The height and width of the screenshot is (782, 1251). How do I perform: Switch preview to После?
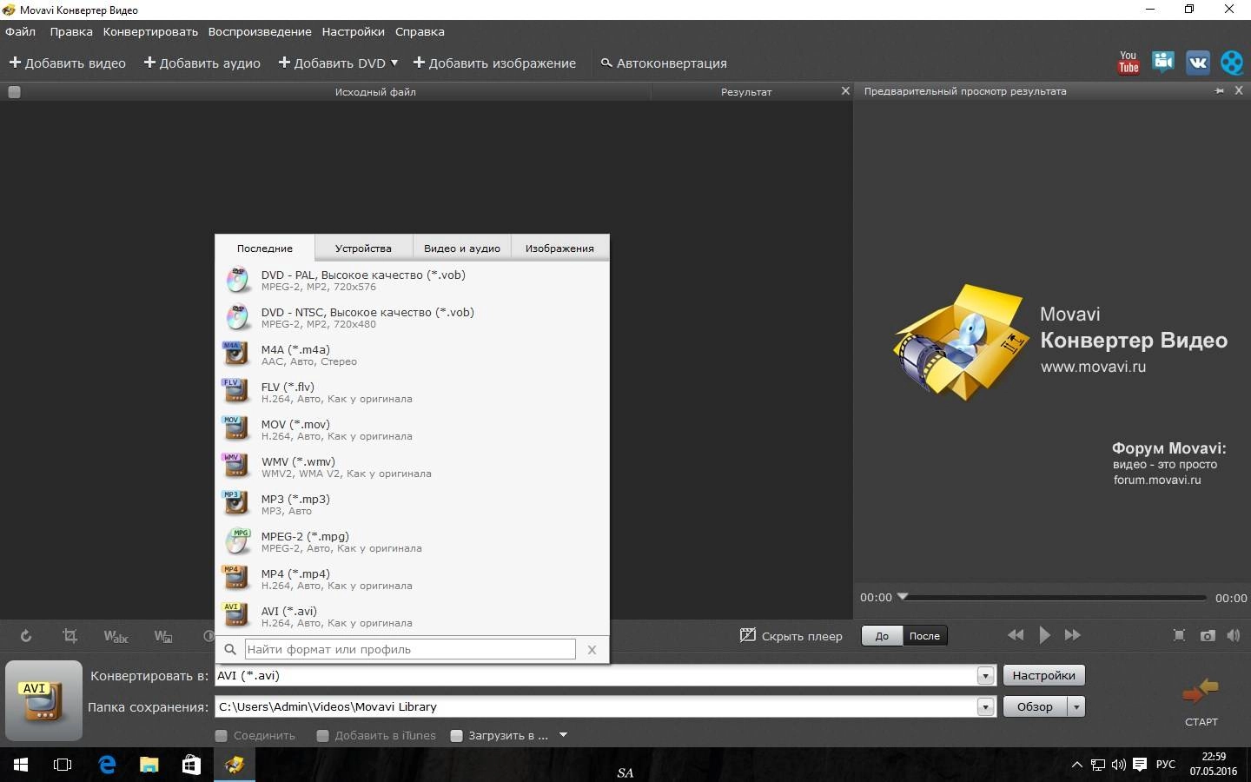[924, 635]
